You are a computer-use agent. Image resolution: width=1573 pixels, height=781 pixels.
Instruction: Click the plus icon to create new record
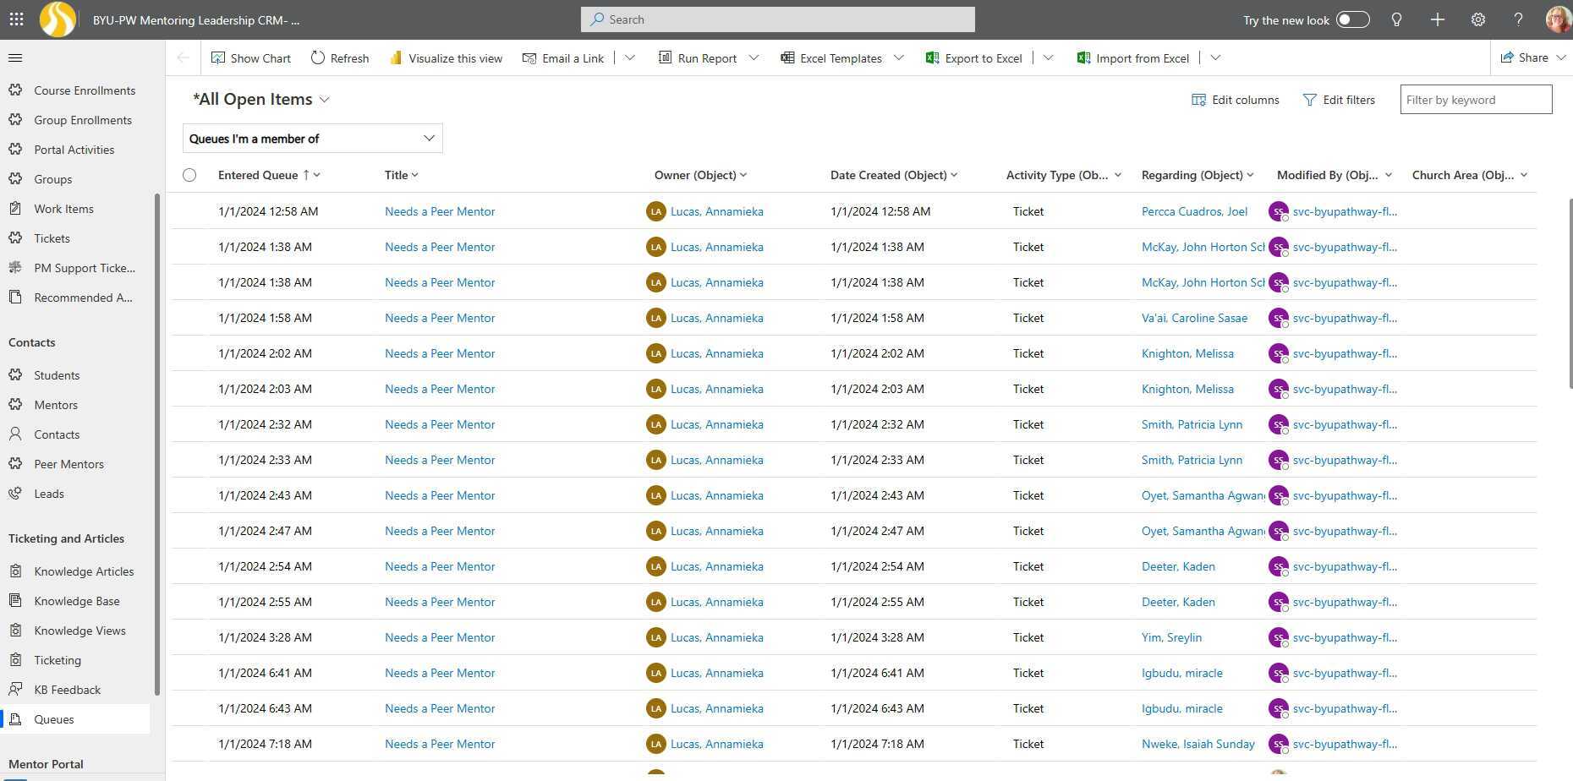[1437, 19]
